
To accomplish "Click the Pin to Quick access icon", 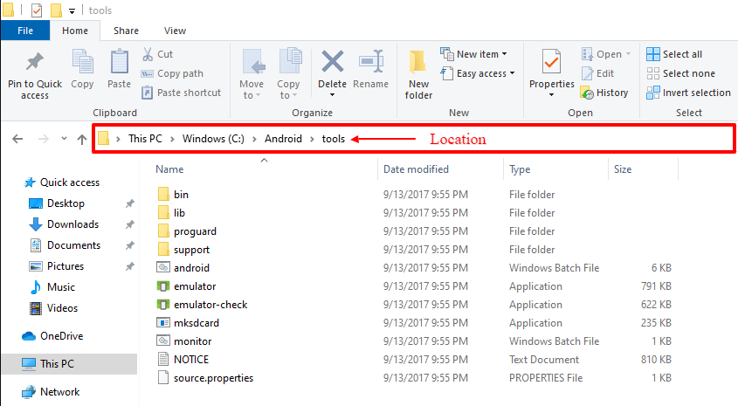I will point(34,64).
